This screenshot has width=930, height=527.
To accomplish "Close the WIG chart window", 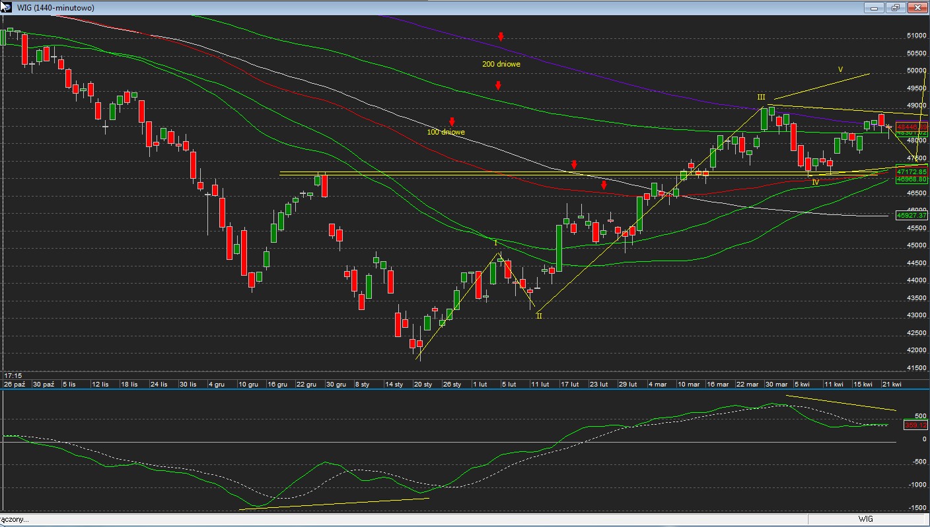I will coord(917,7).
